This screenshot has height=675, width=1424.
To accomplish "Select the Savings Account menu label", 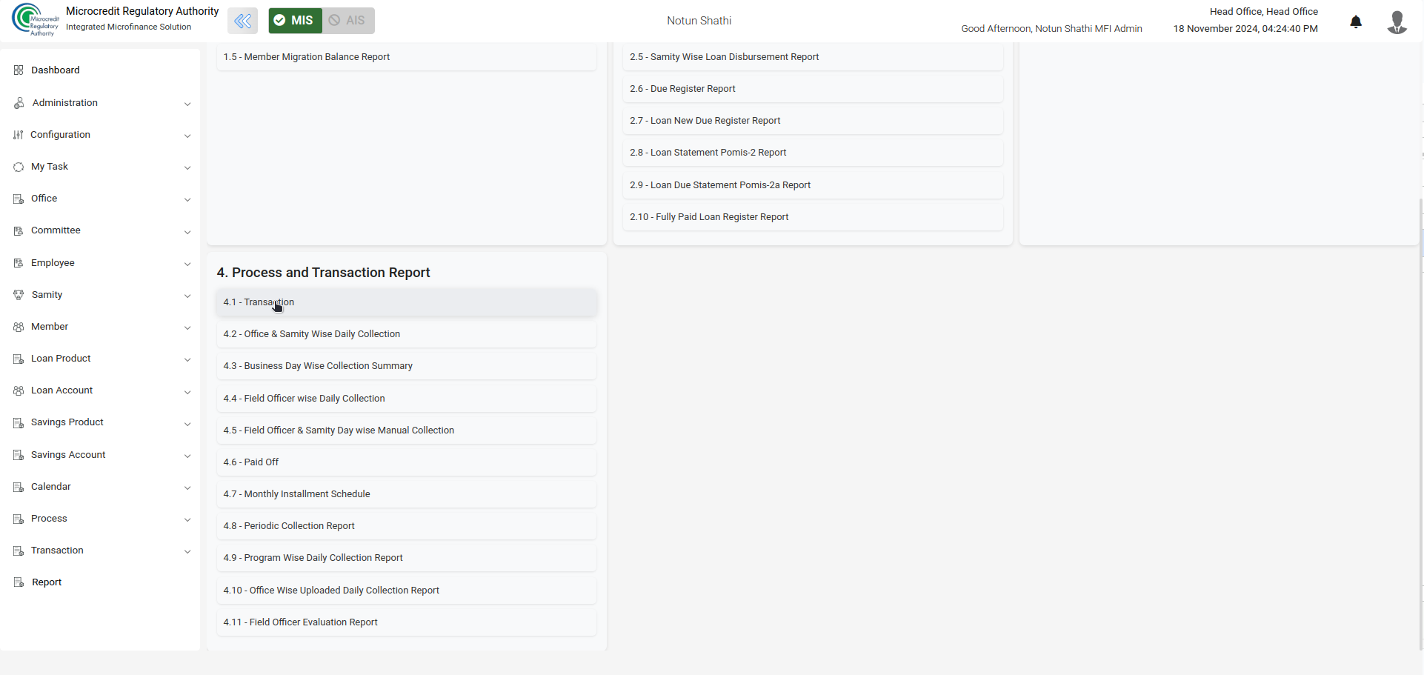I will click(68, 455).
